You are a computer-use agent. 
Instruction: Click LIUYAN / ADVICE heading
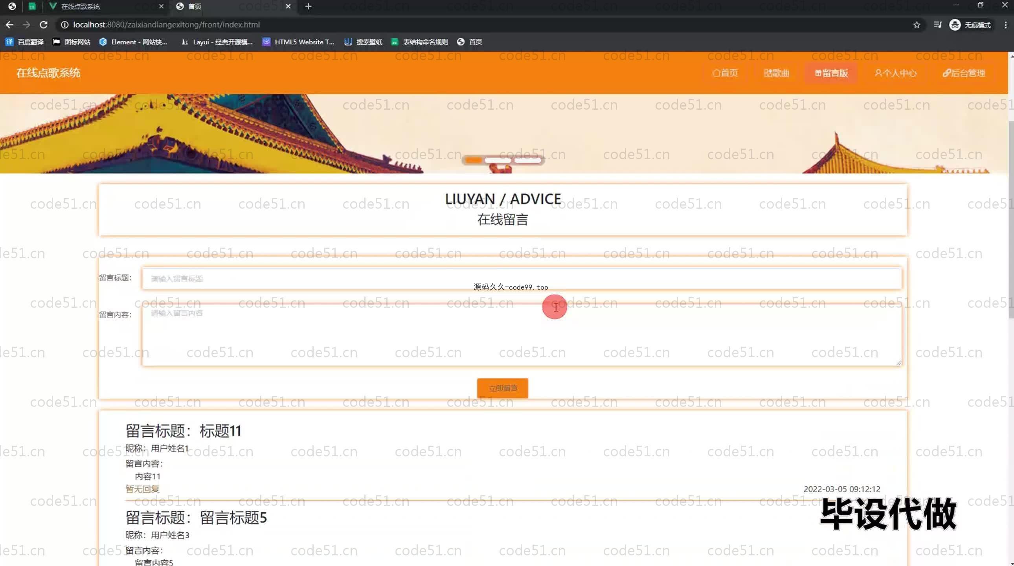point(503,199)
